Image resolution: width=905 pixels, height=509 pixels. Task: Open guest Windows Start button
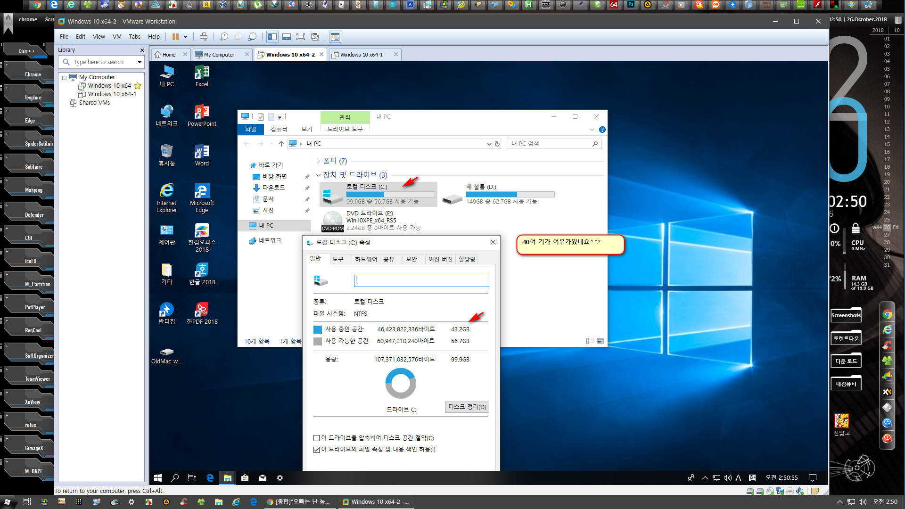(158, 478)
